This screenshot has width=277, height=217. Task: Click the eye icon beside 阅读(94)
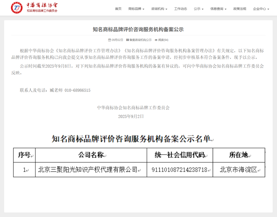coord(156,40)
